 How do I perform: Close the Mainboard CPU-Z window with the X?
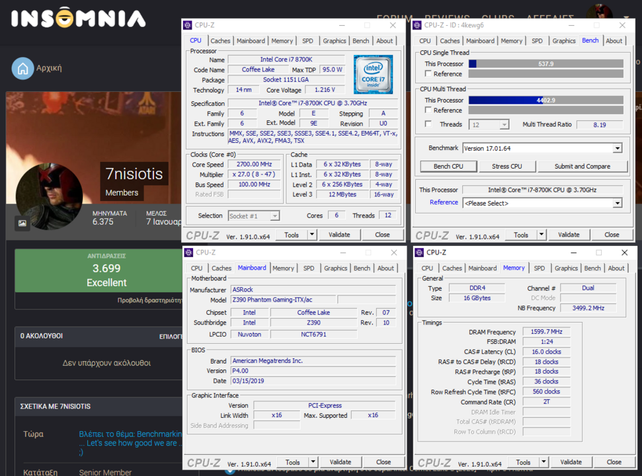394,253
